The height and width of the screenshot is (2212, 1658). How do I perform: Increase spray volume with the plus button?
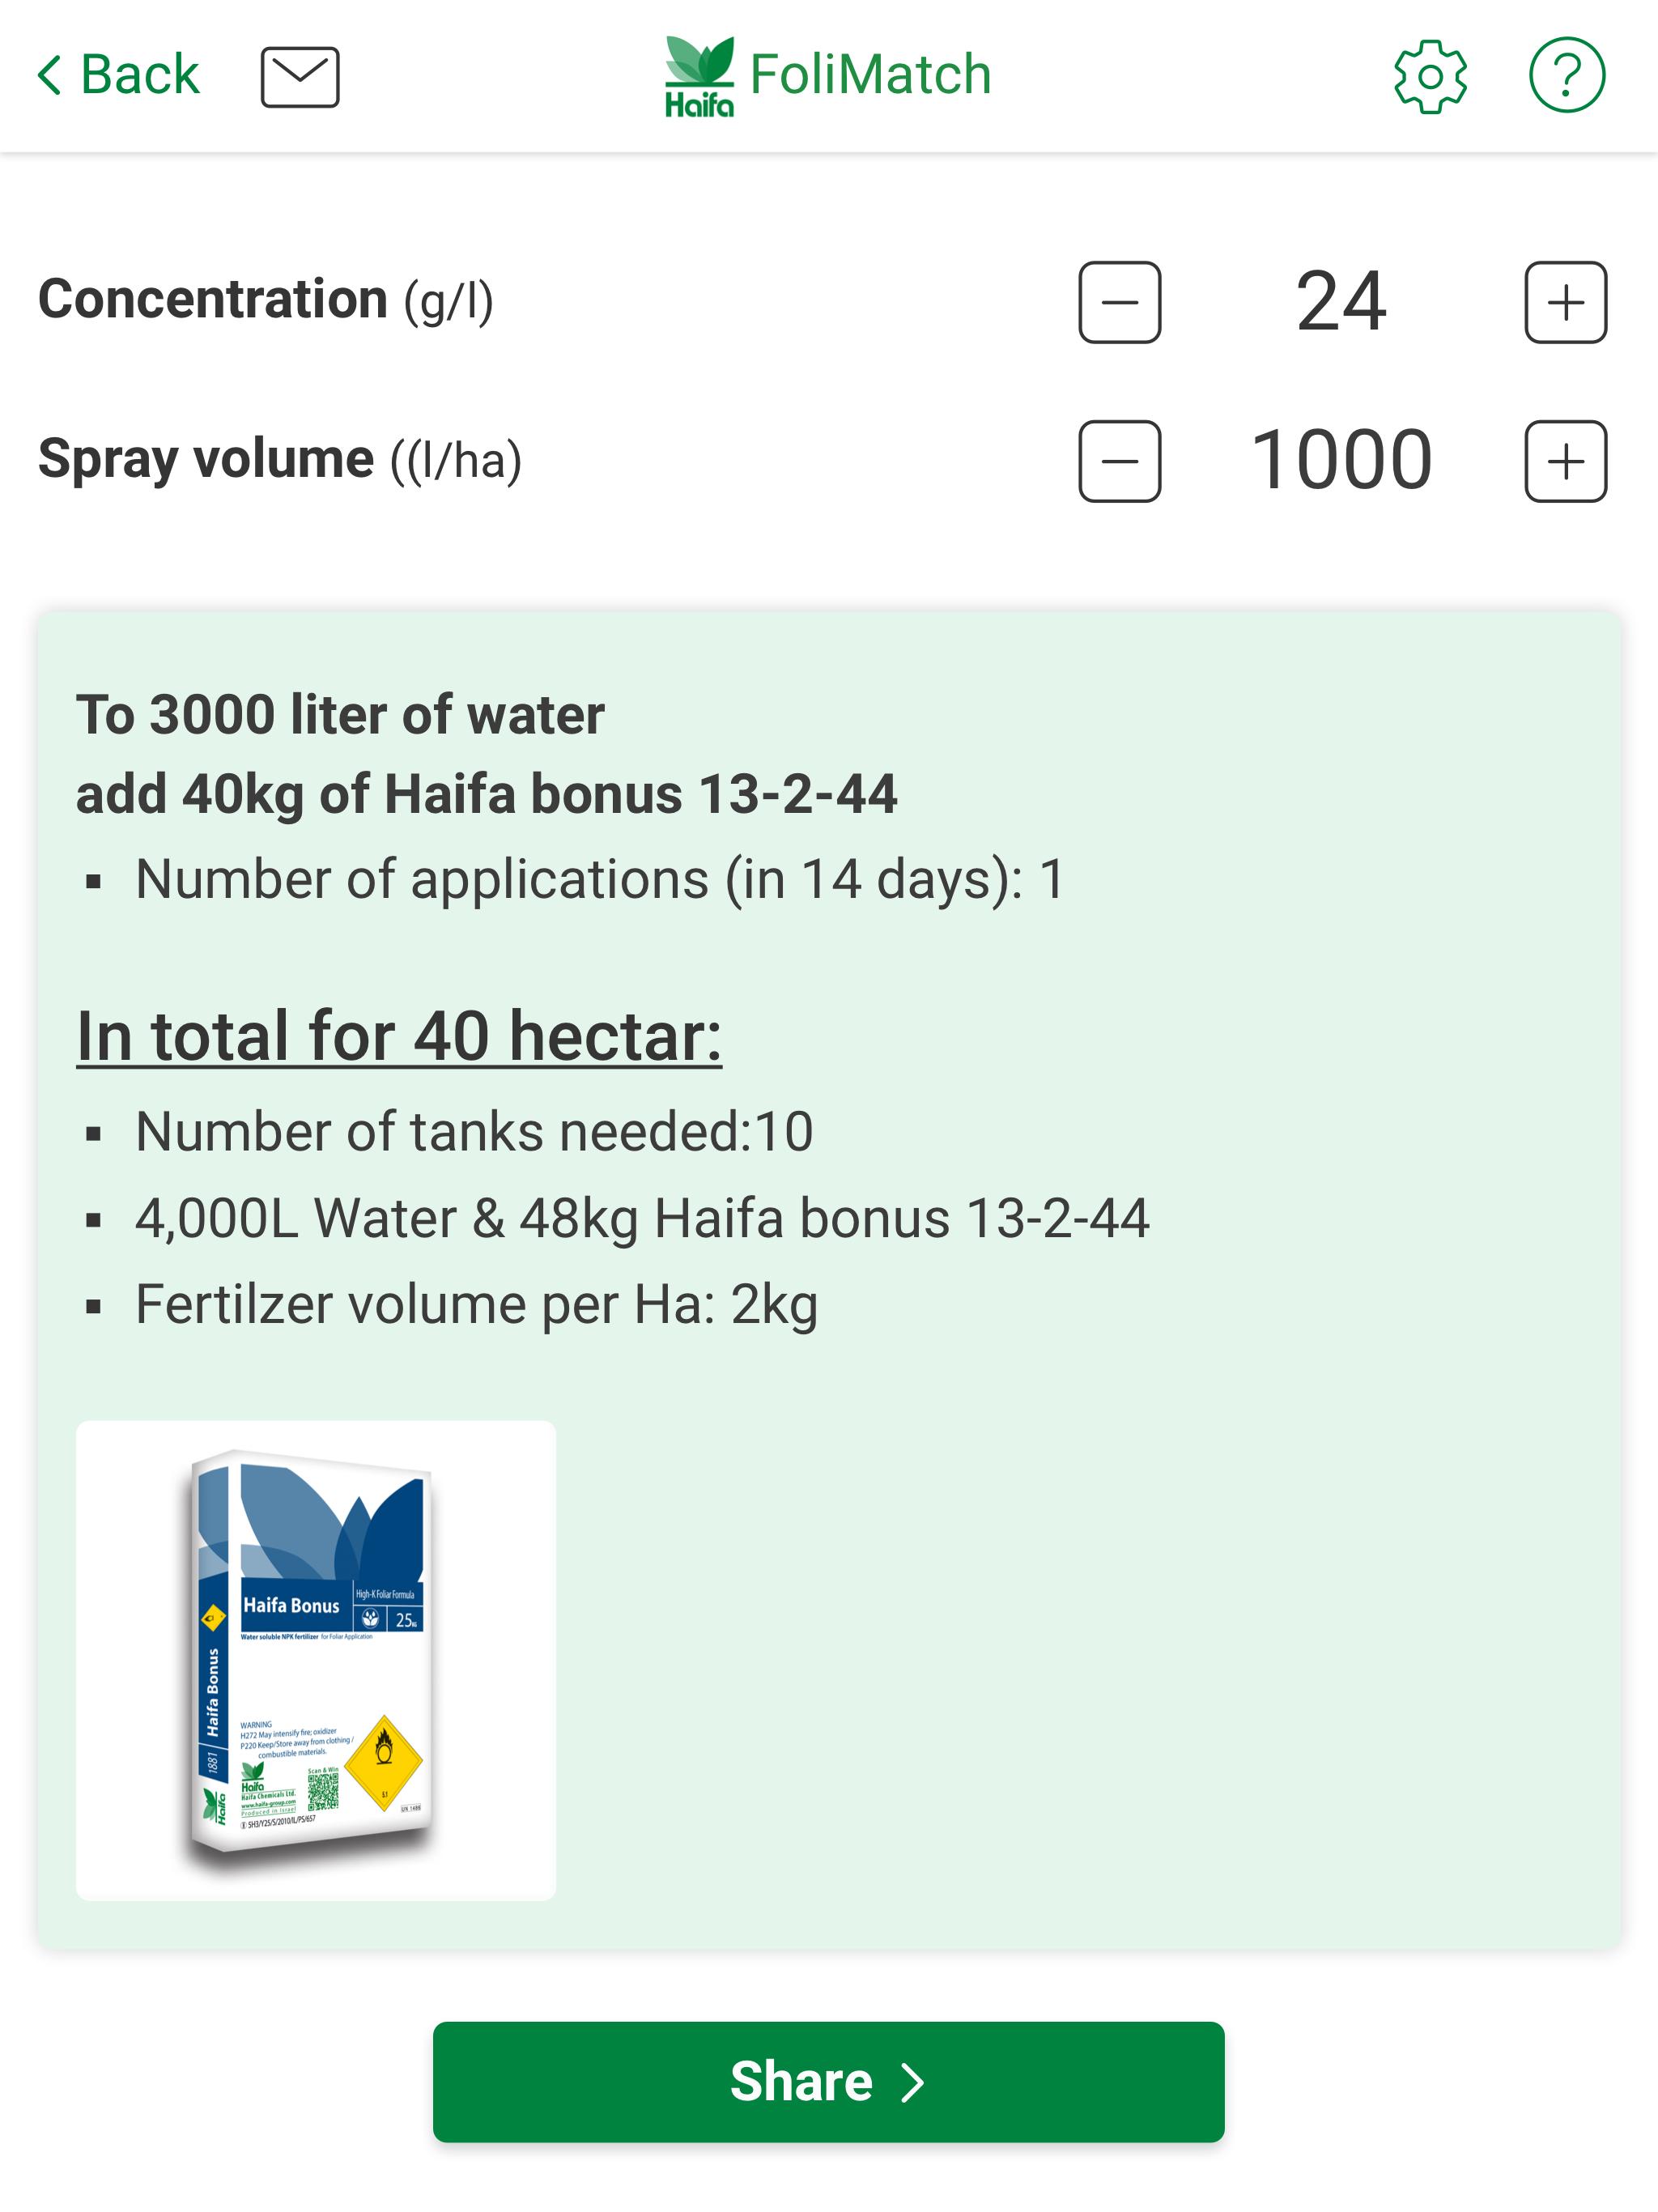[1565, 461]
